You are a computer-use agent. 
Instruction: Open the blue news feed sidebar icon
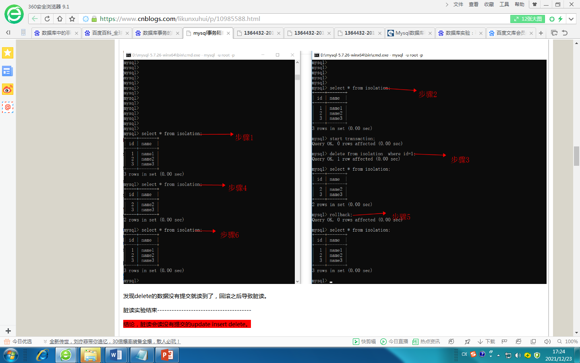[8, 71]
